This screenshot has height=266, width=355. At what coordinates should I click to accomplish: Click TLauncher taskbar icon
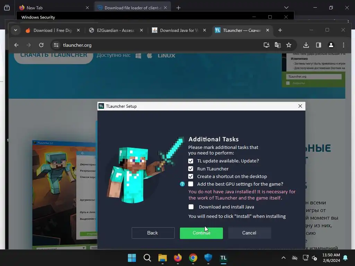click(224, 258)
